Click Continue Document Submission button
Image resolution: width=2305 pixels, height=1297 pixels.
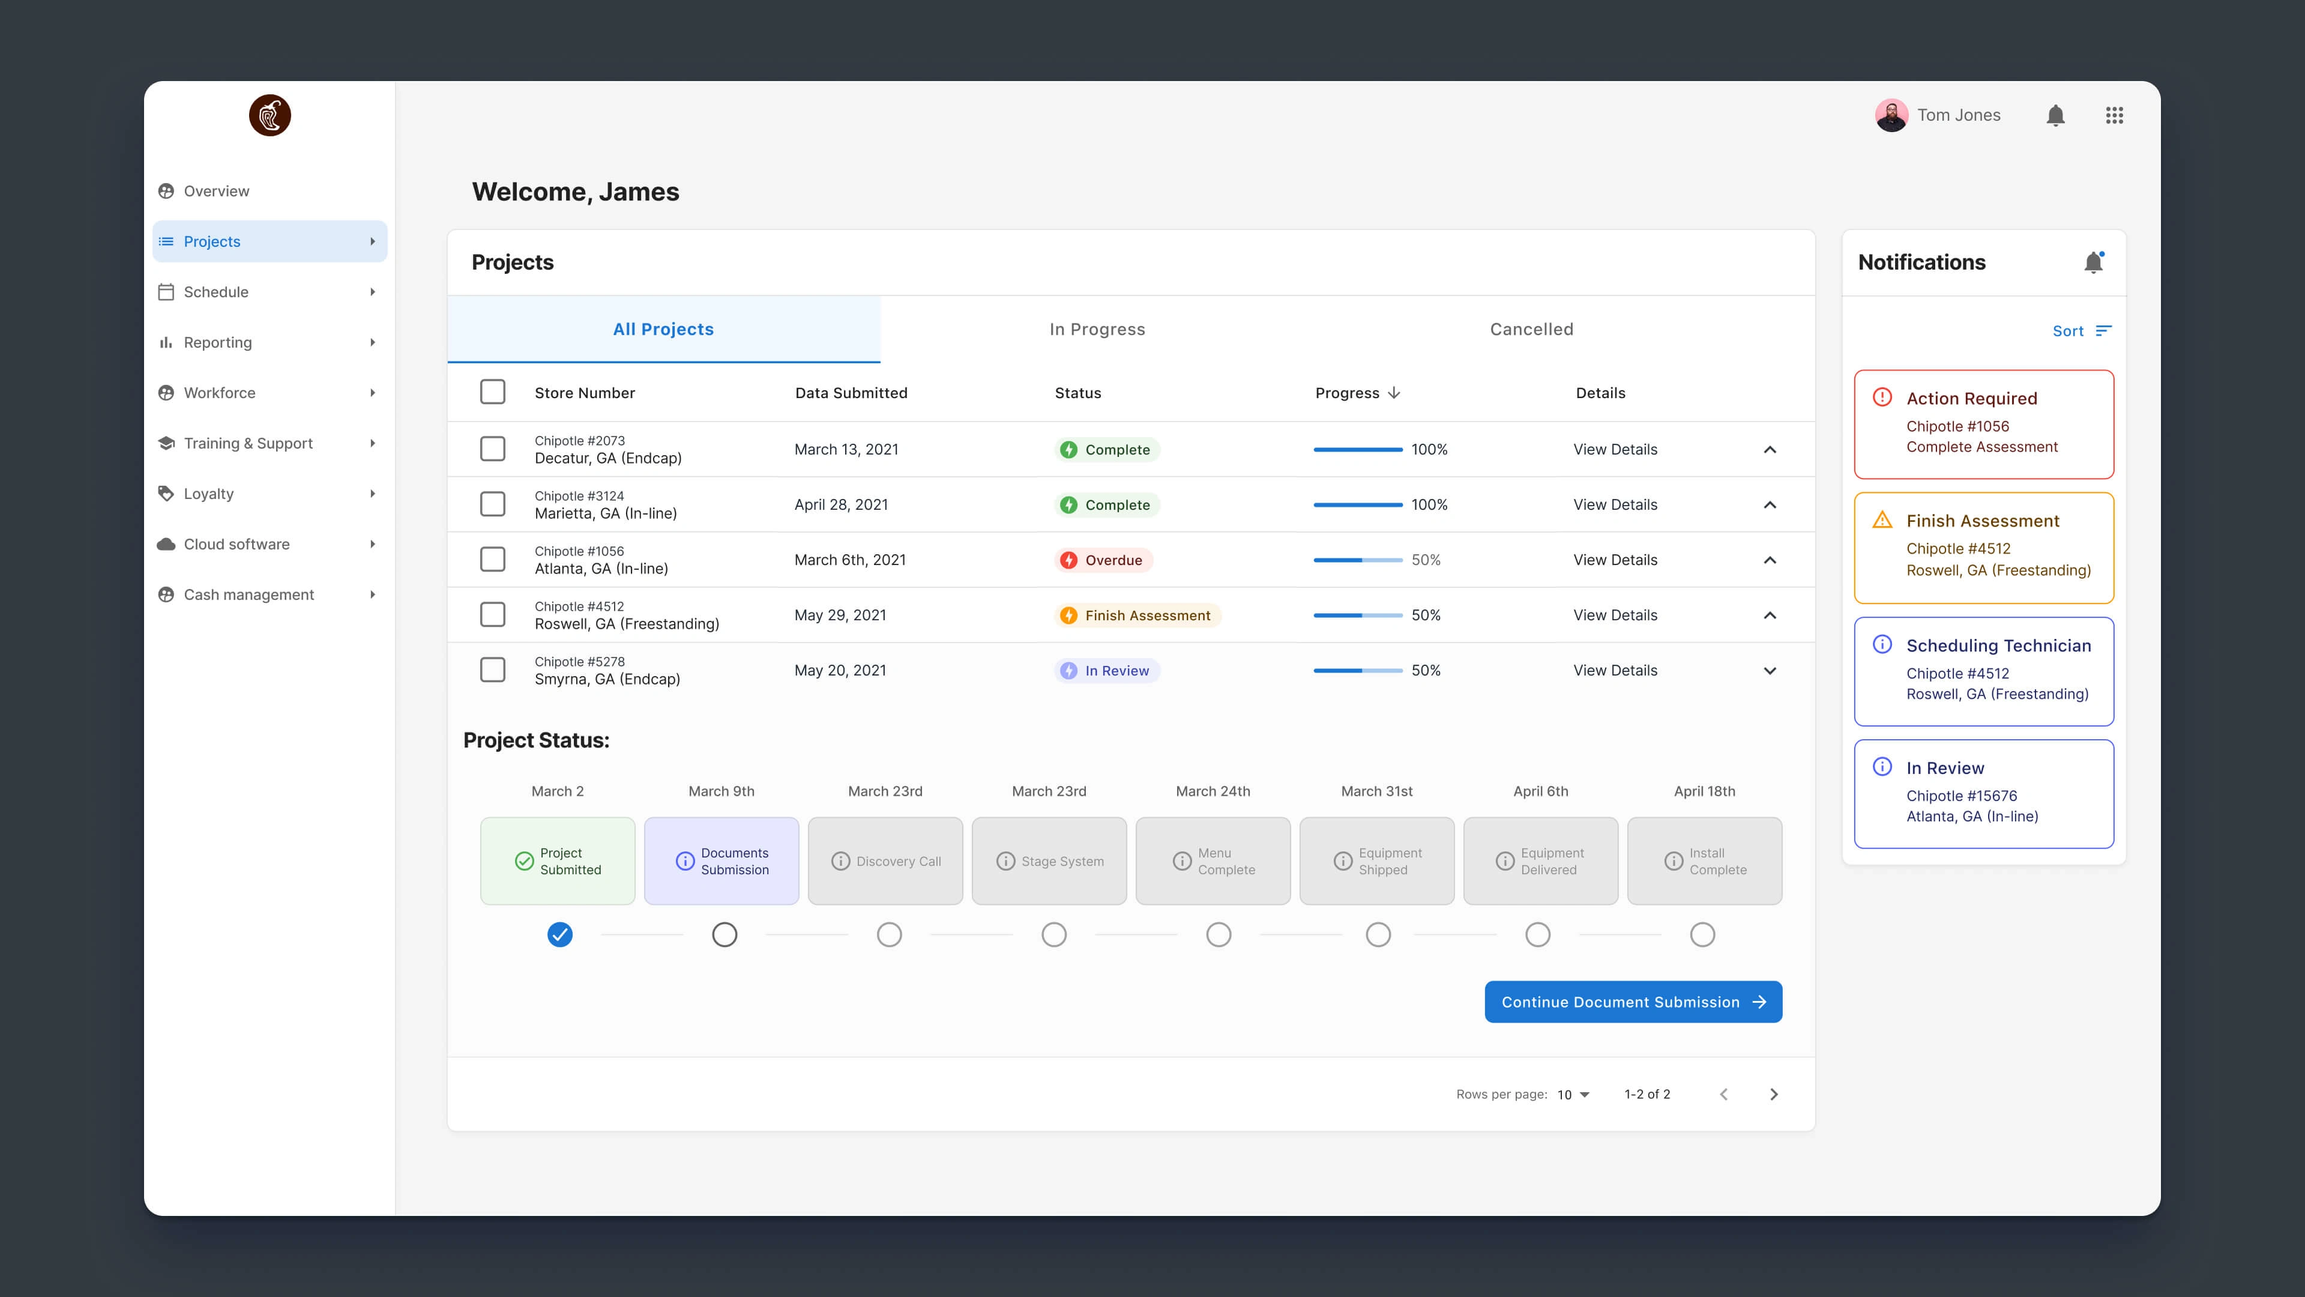[x=1633, y=1002]
